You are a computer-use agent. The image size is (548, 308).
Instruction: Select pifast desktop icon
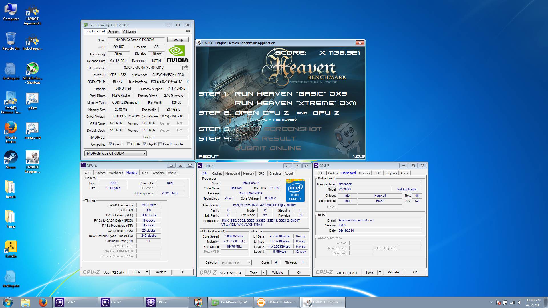[x=32, y=101]
